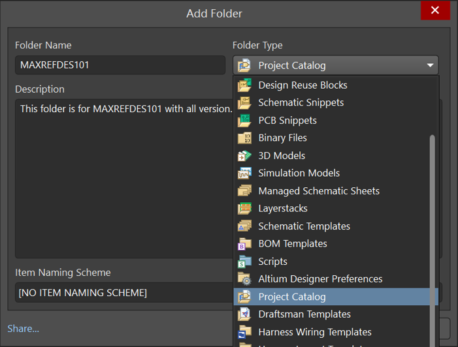Click the Harness Wiring Templates icon
458x347 pixels.
point(244,332)
